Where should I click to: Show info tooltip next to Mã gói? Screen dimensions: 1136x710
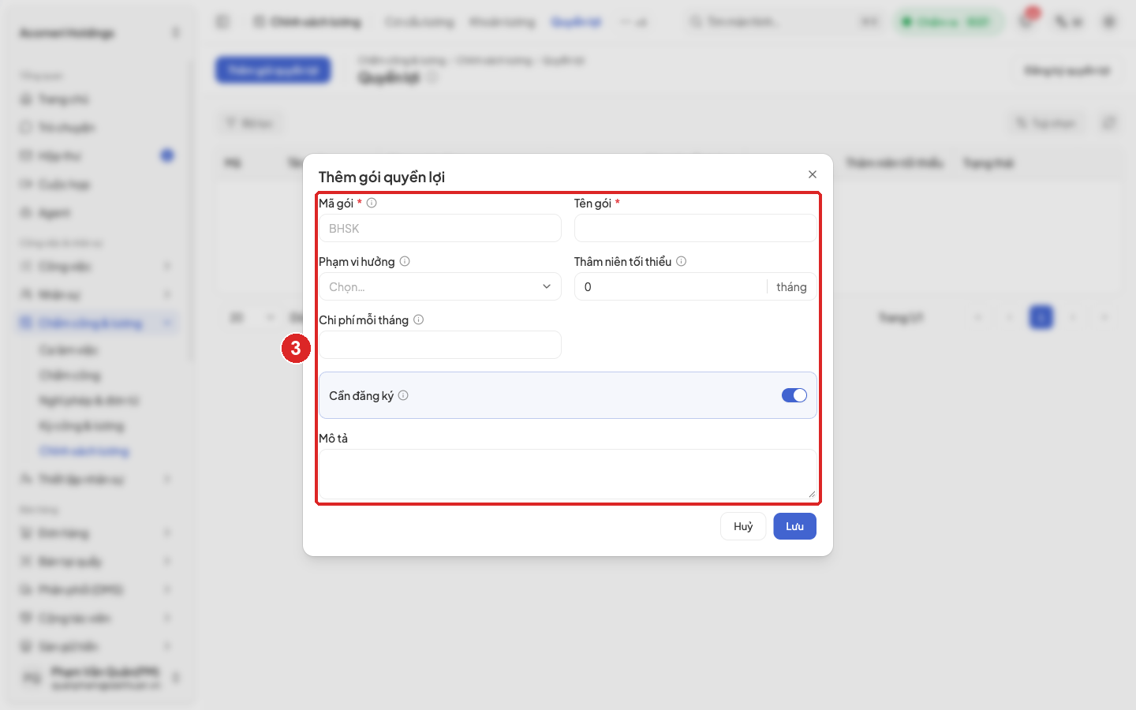[x=372, y=203]
